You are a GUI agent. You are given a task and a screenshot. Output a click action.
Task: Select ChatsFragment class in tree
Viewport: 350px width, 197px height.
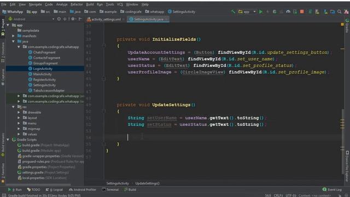[44, 53]
